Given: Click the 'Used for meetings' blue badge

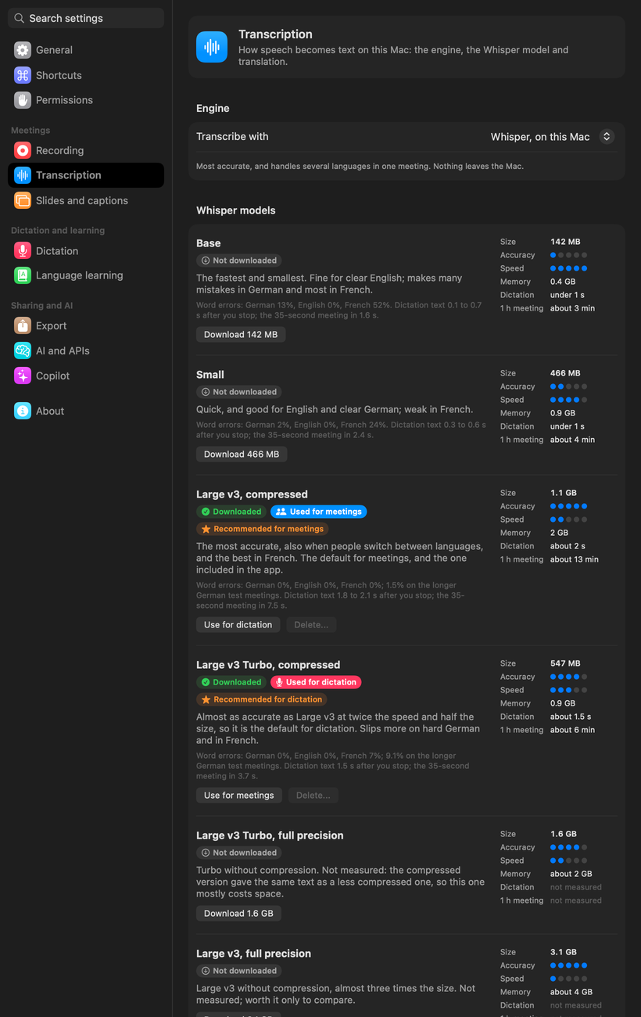Looking at the screenshot, I should tap(319, 512).
